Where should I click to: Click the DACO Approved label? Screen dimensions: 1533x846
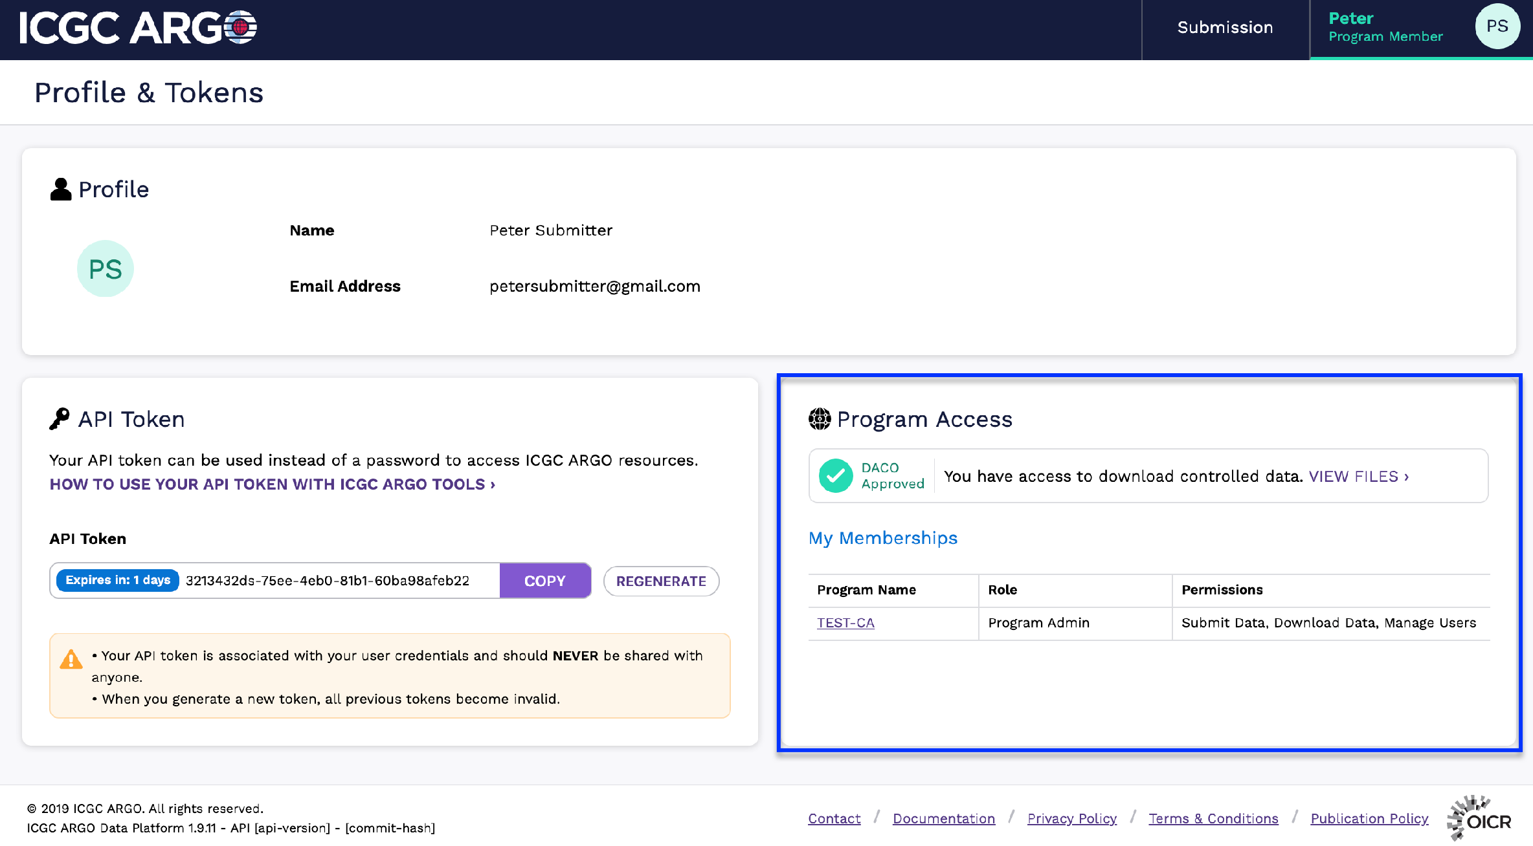tap(893, 476)
